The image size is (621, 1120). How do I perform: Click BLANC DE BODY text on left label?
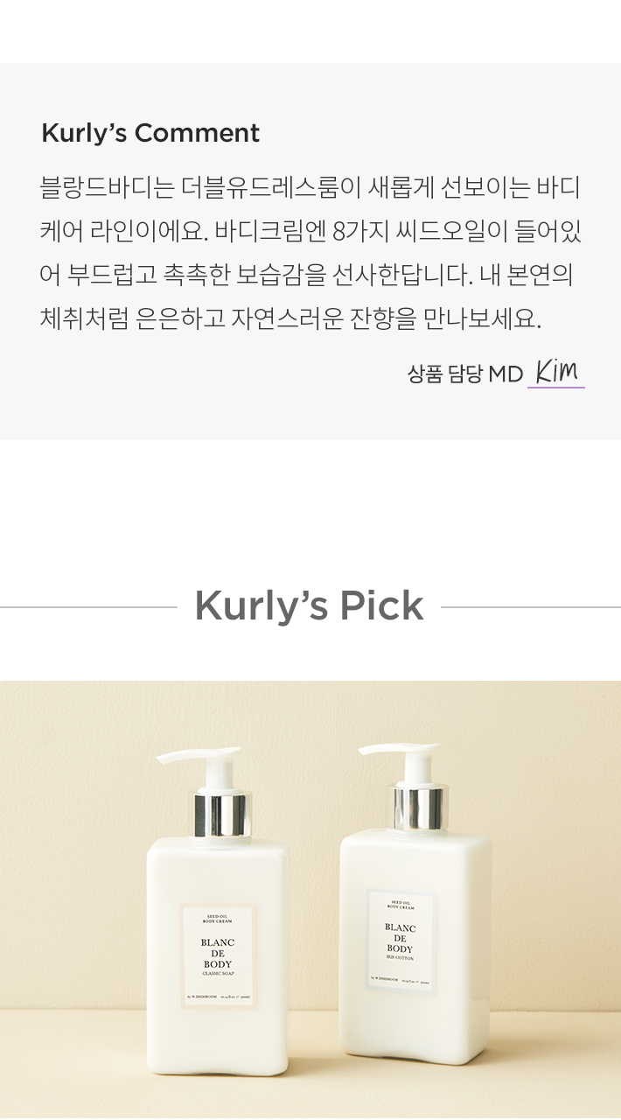(x=218, y=953)
